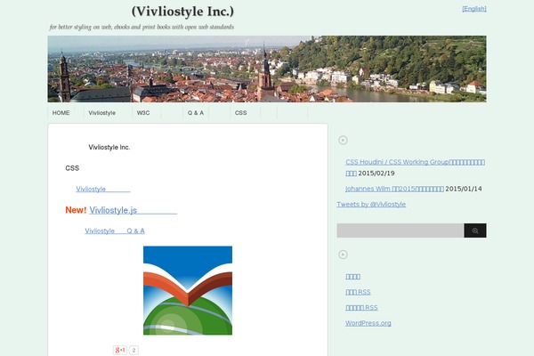Click the Google +1 button
Image resolution: width=534 pixels, height=356 pixels.
pyautogui.click(x=120, y=350)
